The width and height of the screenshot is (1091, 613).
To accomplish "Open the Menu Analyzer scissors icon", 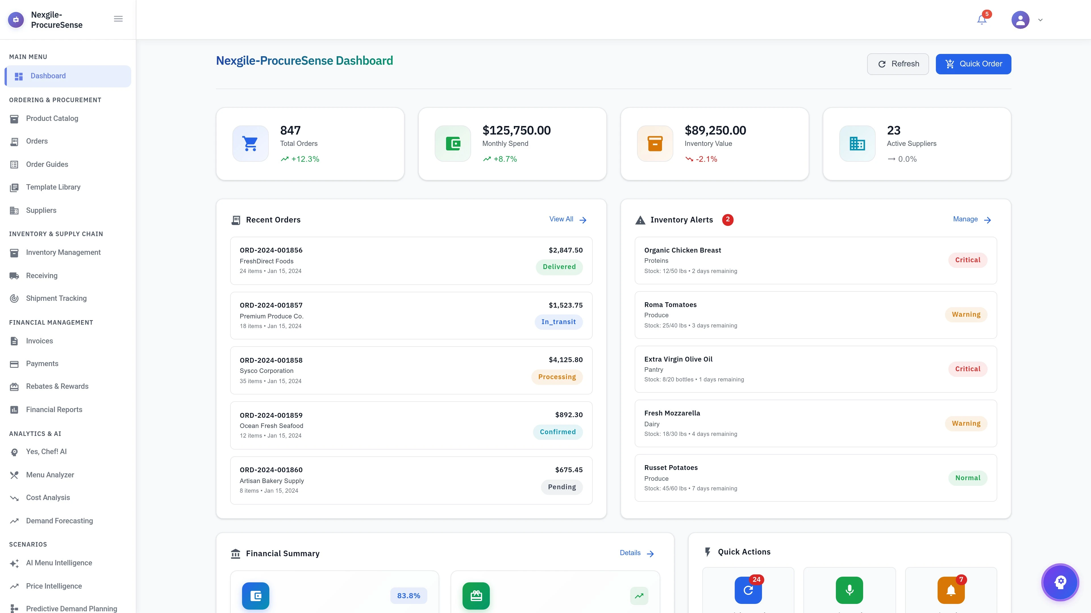I will click(x=14, y=475).
